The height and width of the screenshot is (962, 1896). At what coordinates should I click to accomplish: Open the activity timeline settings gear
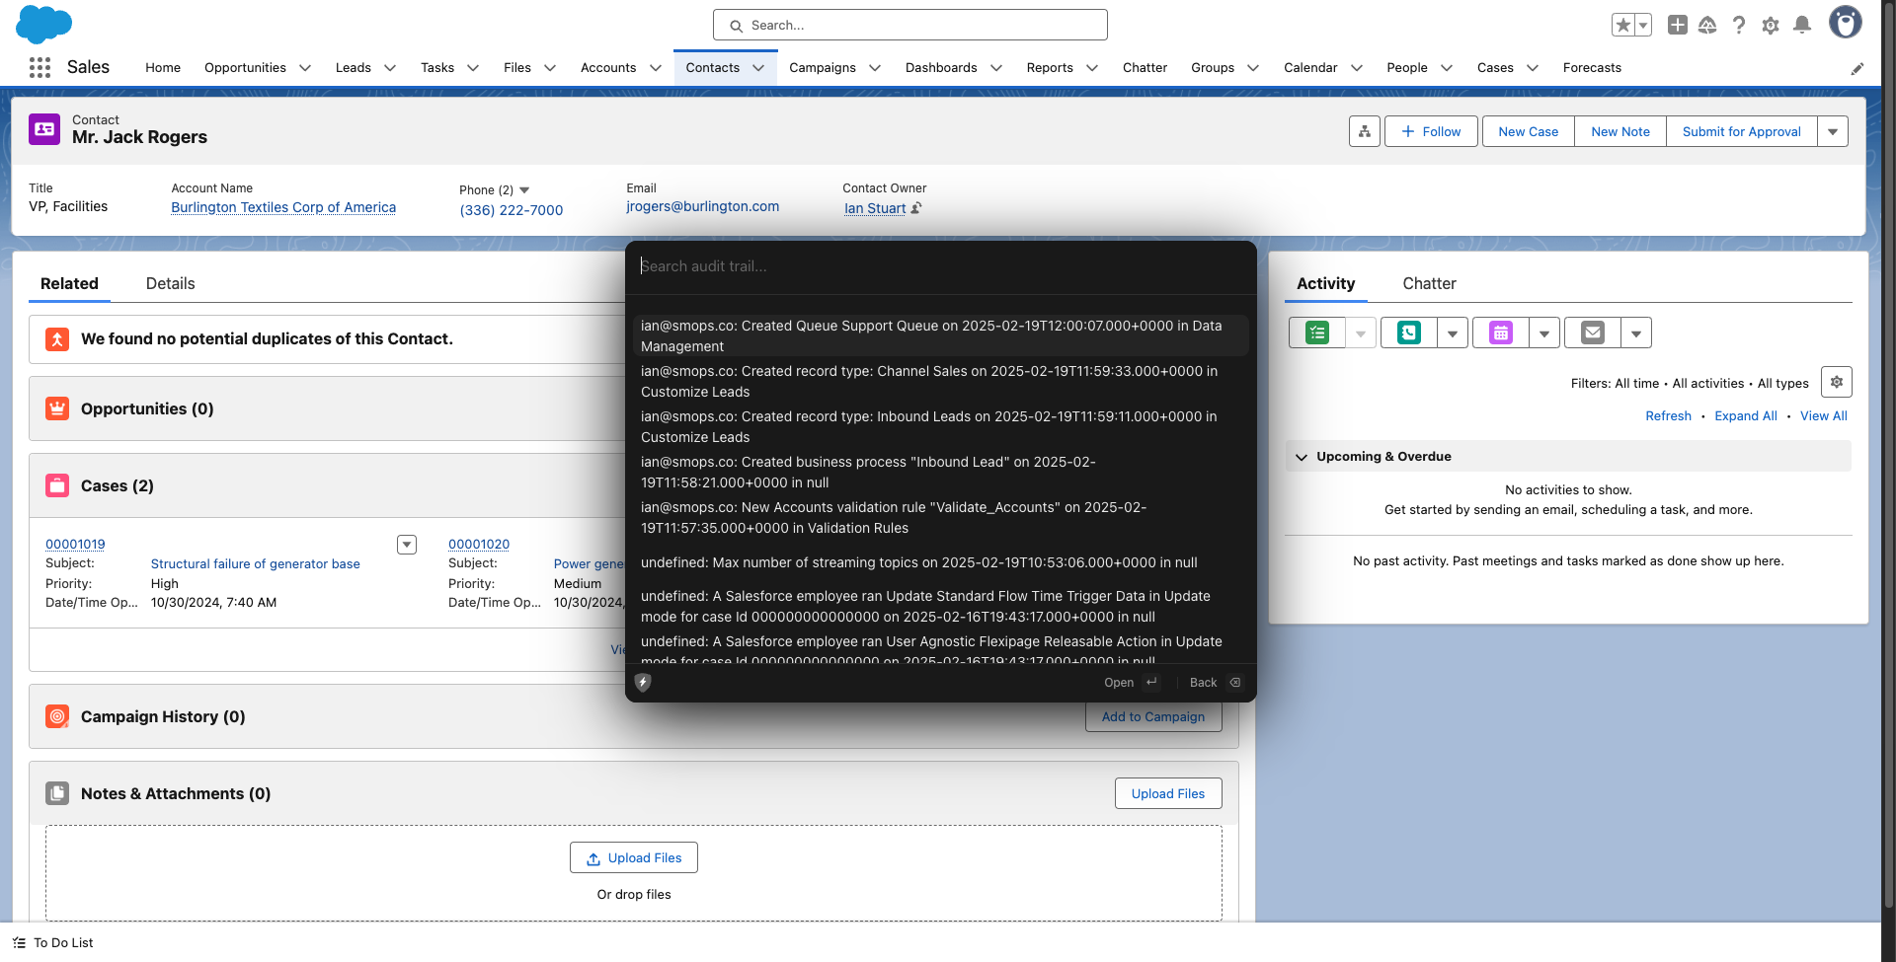point(1837,382)
